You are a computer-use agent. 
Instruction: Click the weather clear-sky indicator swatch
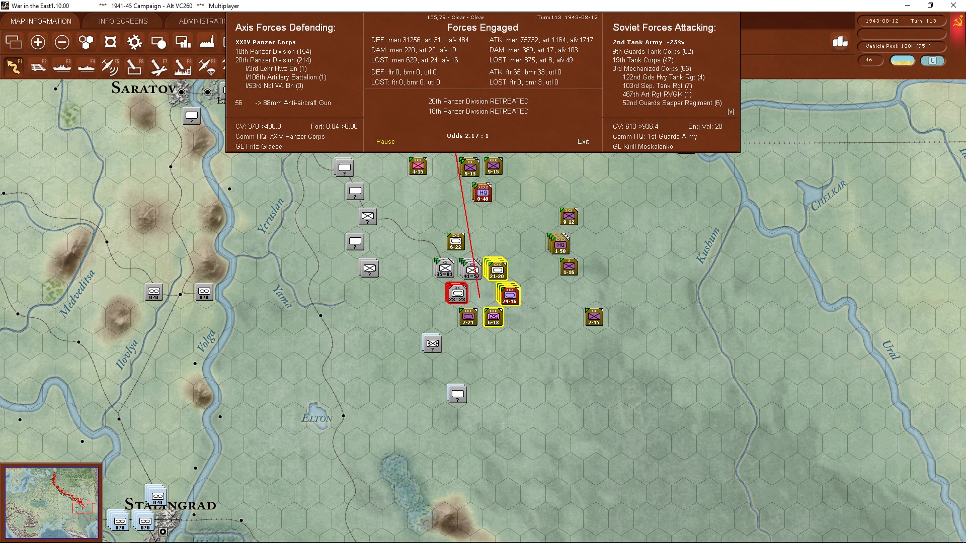(x=902, y=60)
